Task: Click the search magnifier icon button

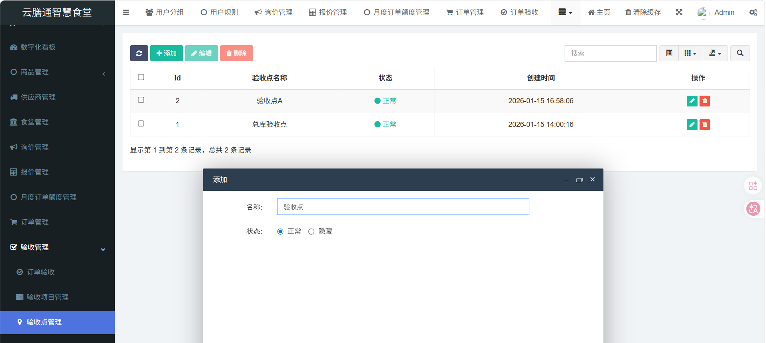Action: tap(740, 53)
